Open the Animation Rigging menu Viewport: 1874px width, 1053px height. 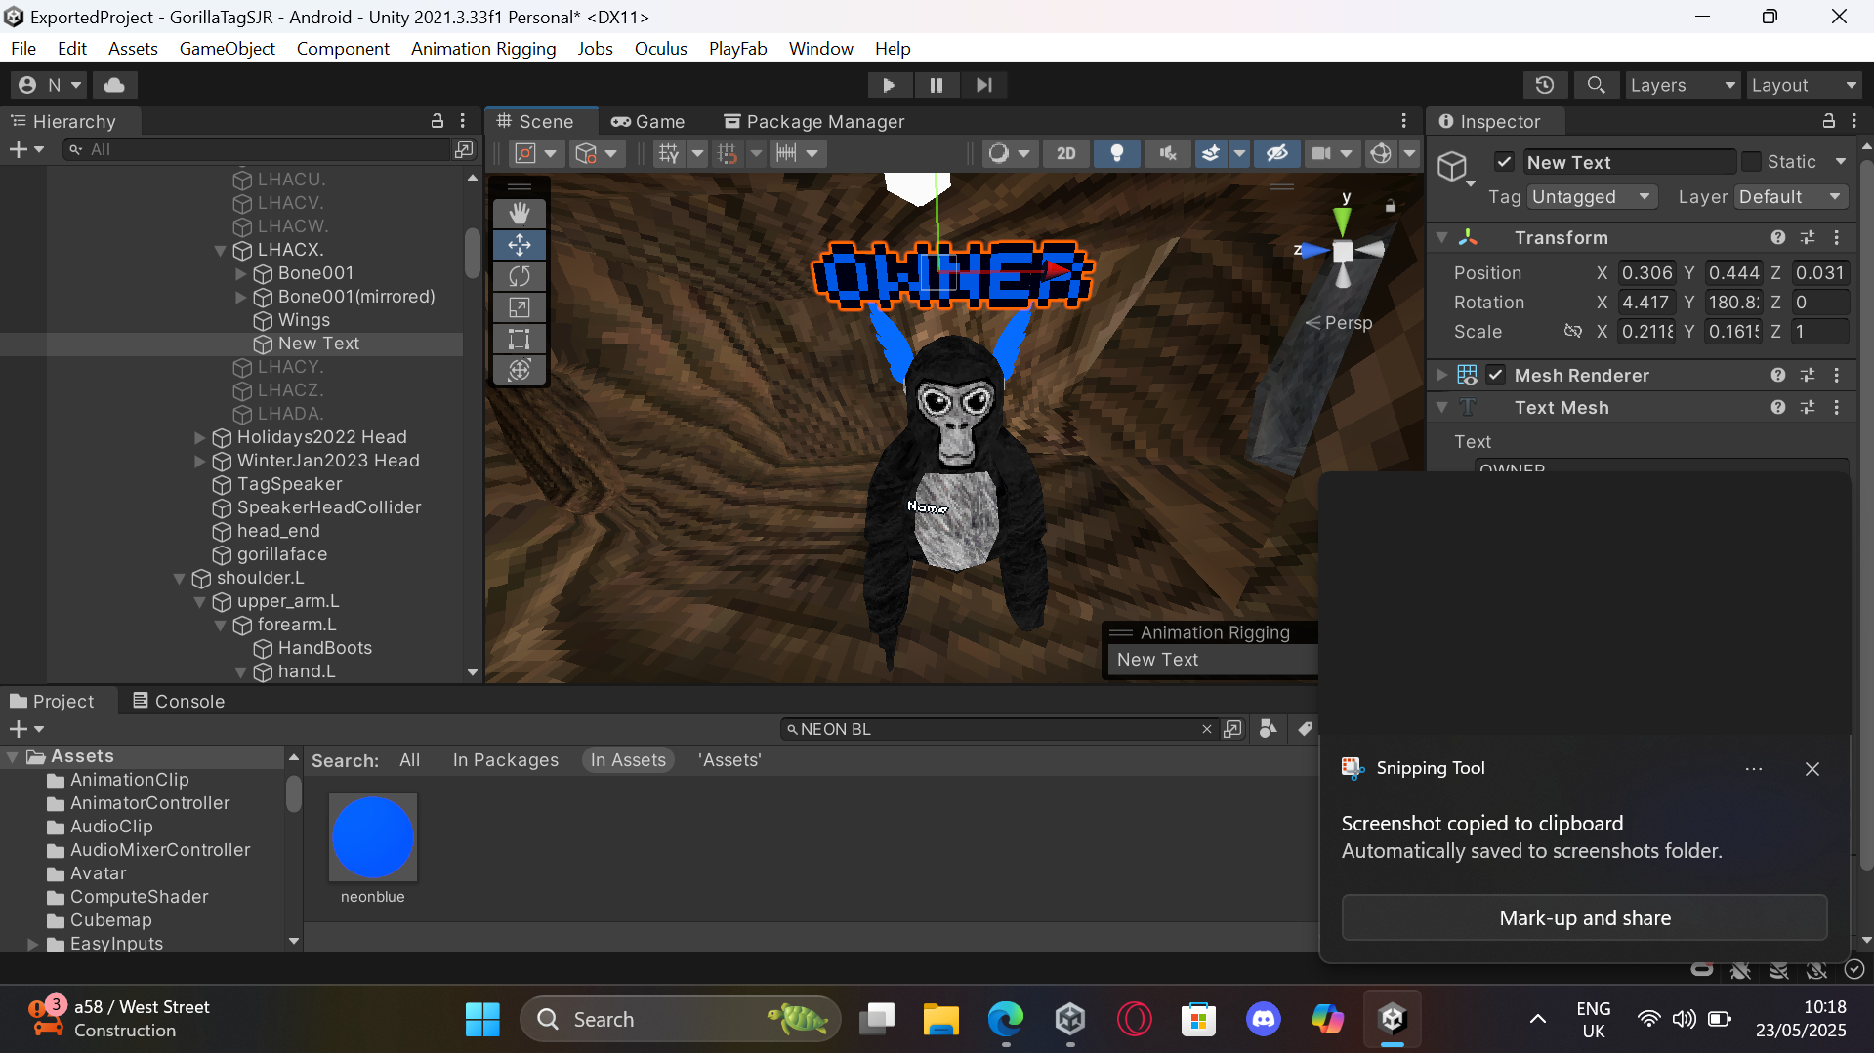point(483,48)
